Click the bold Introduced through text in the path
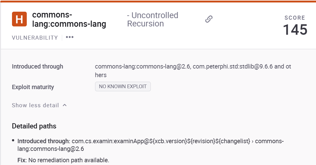Viewport: 316px width, 165px height. (x=44, y=141)
